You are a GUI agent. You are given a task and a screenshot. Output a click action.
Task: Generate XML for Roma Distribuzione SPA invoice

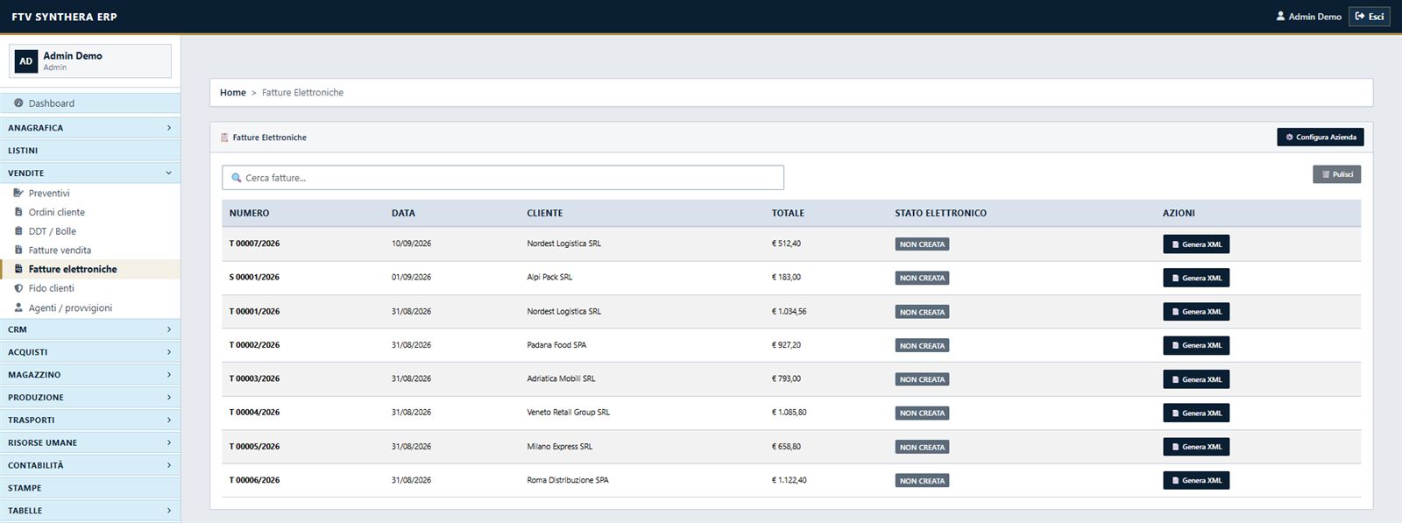(1196, 480)
